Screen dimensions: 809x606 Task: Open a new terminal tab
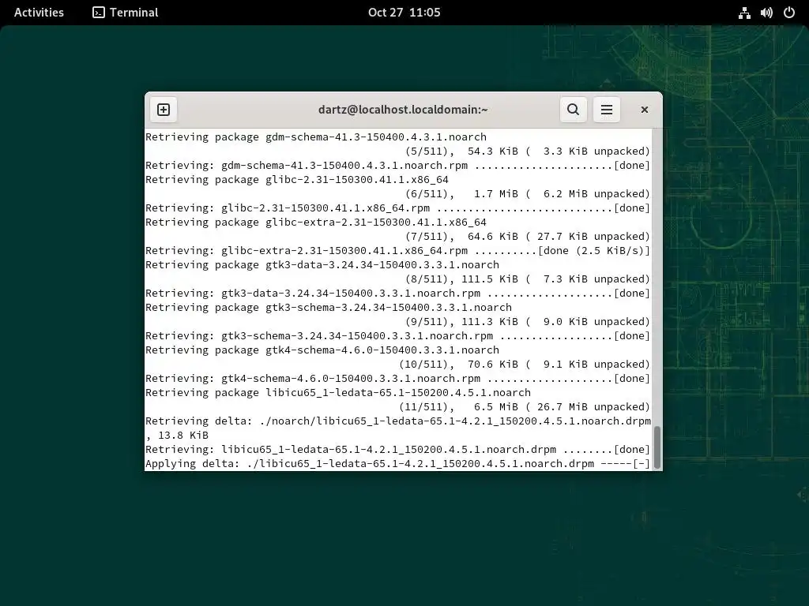[164, 110]
